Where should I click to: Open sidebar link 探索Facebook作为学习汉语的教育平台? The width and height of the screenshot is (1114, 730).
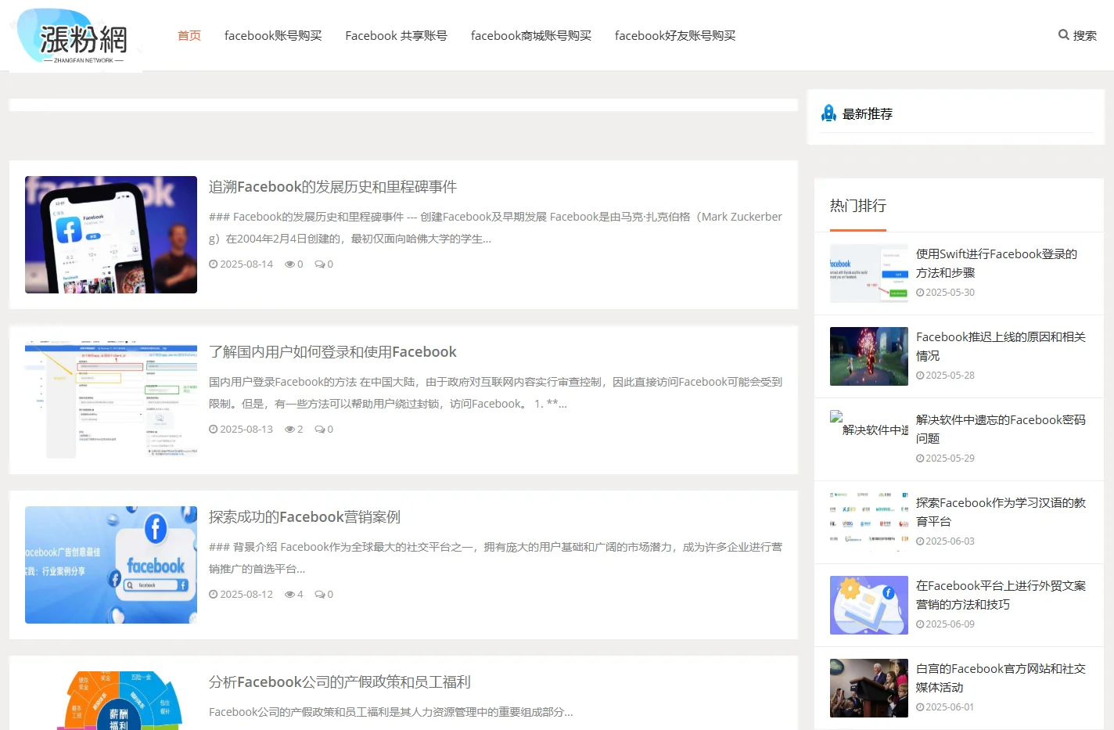click(x=1001, y=512)
